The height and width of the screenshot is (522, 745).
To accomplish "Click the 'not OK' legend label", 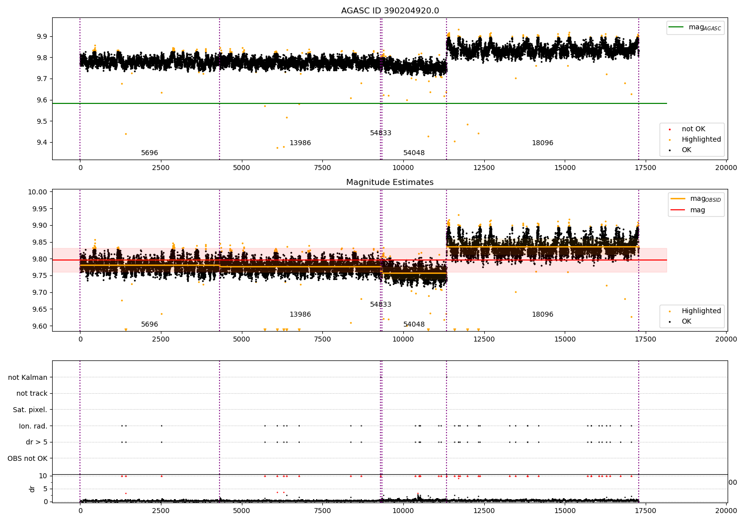I will pyautogui.click(x=693, y=129).
